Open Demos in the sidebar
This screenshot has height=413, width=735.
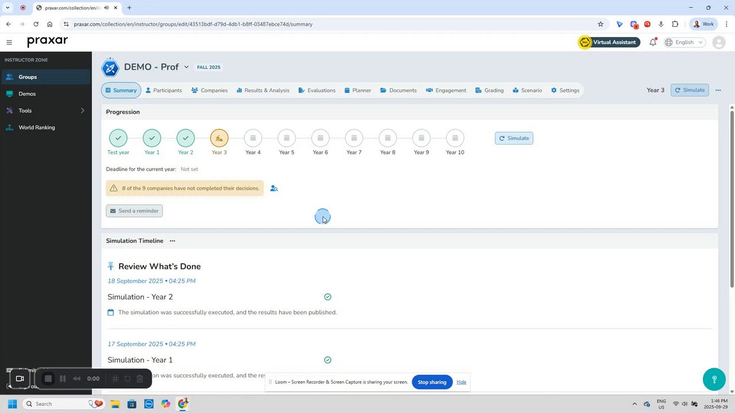pyautogui.click(x=45, y=93)
